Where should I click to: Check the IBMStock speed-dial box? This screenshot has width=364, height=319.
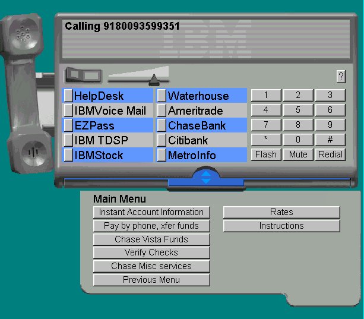(x=68, y=155)
